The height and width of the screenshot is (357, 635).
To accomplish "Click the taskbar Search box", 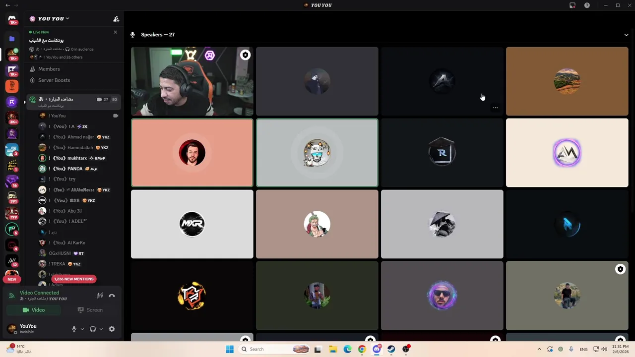I will pos(275,349).
